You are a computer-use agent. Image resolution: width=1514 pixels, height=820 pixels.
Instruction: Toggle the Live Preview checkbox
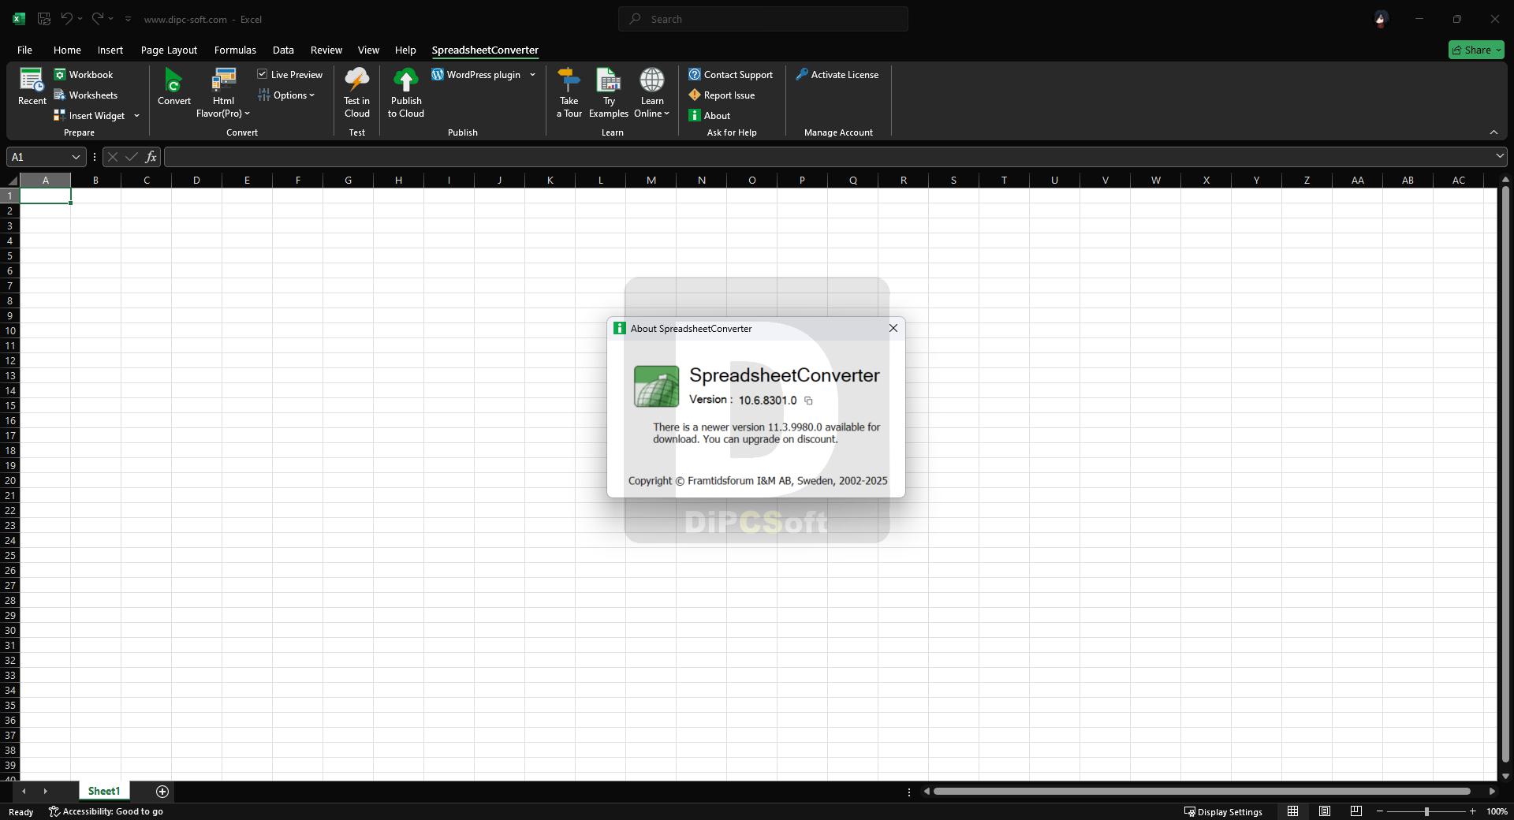(263, 74)
